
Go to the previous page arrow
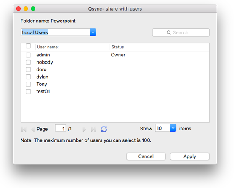tap(33, 129)
